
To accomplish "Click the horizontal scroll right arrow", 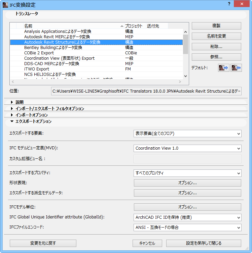I will click(180, 82).
